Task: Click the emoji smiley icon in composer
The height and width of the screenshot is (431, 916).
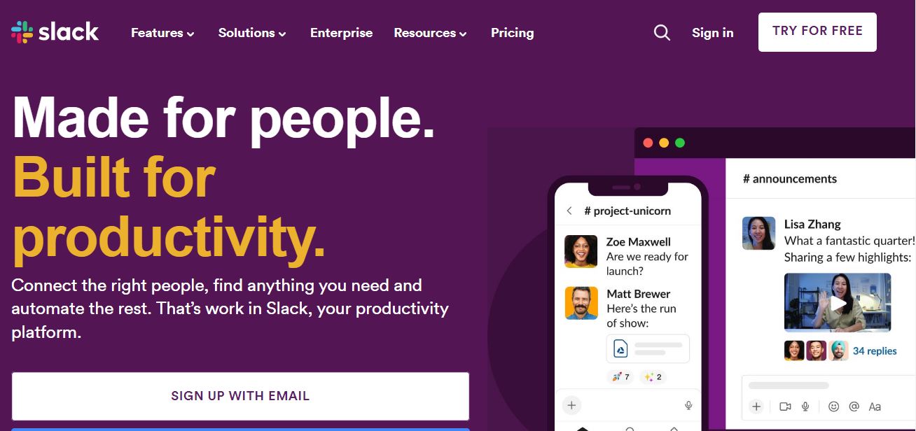Action: coord(833,407)
